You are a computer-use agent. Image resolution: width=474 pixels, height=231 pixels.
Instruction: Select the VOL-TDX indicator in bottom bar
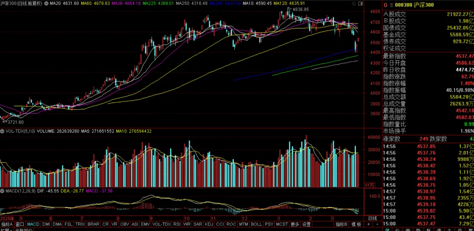[162, 224]
